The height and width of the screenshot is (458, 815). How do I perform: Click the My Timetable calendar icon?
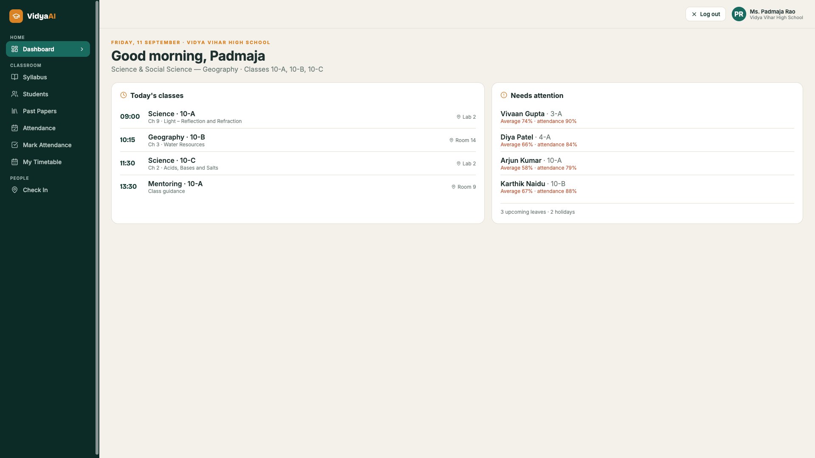(14, 162)
